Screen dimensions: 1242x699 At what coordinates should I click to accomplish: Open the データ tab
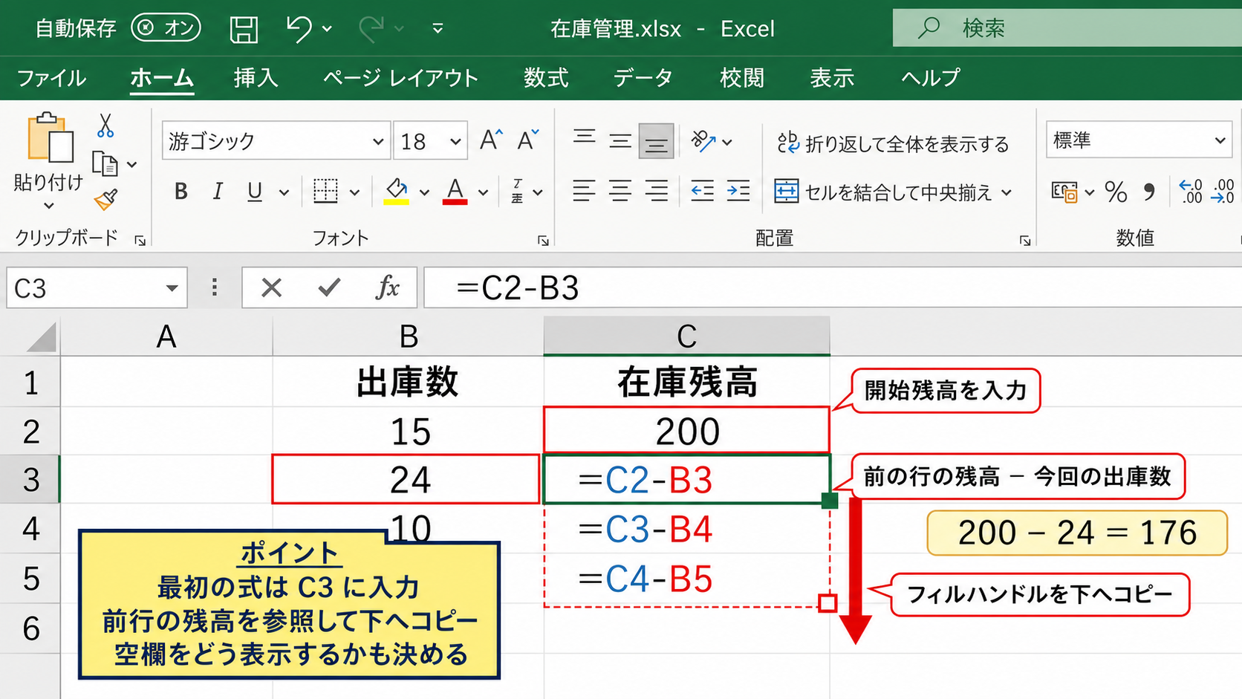(643, 78)
